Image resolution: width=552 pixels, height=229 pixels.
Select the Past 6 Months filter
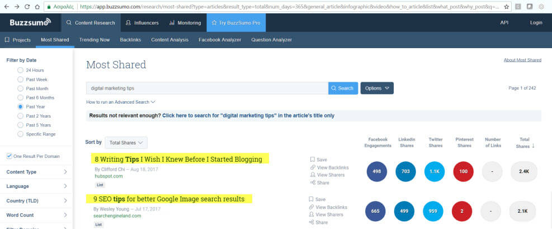[20, 97]
